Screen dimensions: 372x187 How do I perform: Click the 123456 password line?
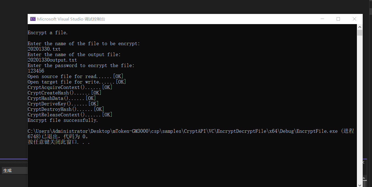point(36,71)
